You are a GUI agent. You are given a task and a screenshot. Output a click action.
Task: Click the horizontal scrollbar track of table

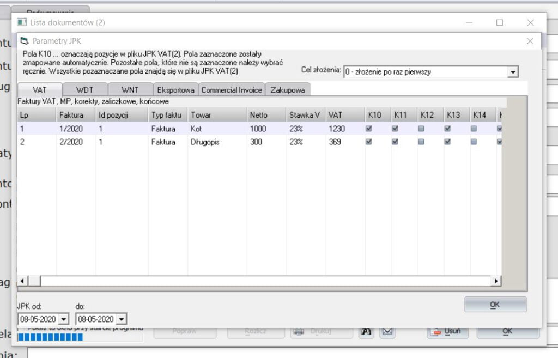(x=262, y=281)
